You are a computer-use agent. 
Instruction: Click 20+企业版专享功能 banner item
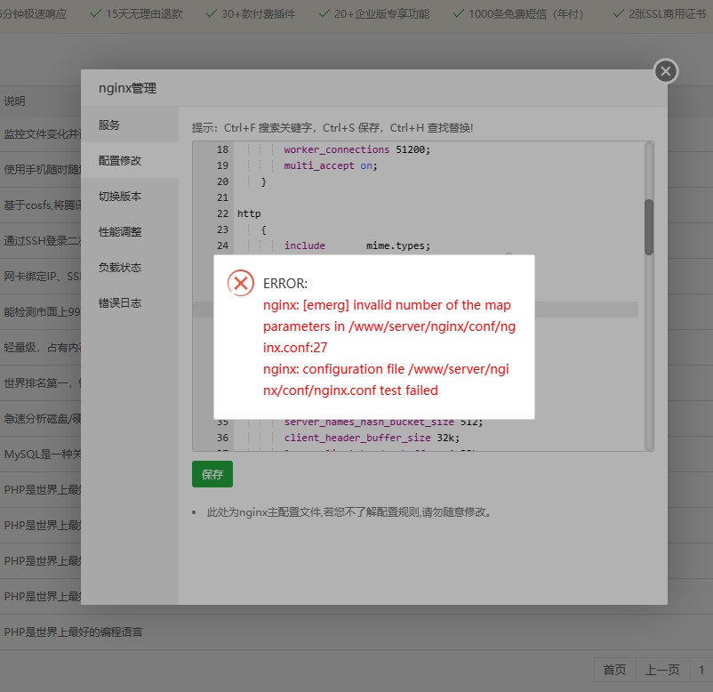[373, 14]
